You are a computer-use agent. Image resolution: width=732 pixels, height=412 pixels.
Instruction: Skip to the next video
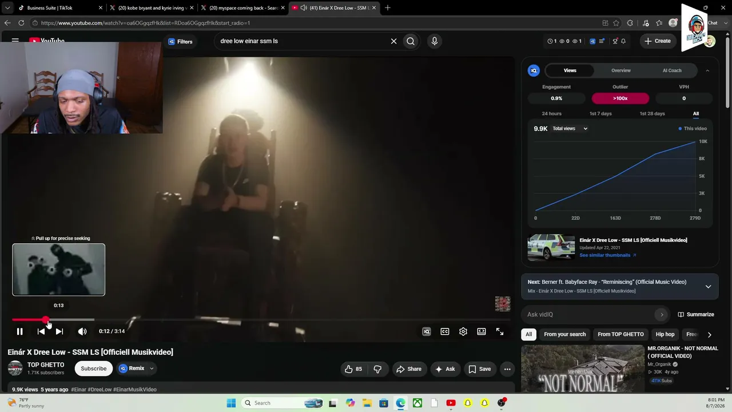click(59, 331)
